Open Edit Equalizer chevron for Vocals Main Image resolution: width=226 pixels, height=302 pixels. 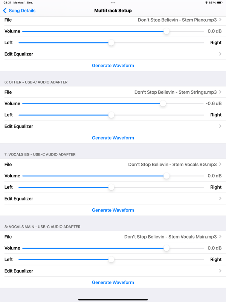coord(220,271)
